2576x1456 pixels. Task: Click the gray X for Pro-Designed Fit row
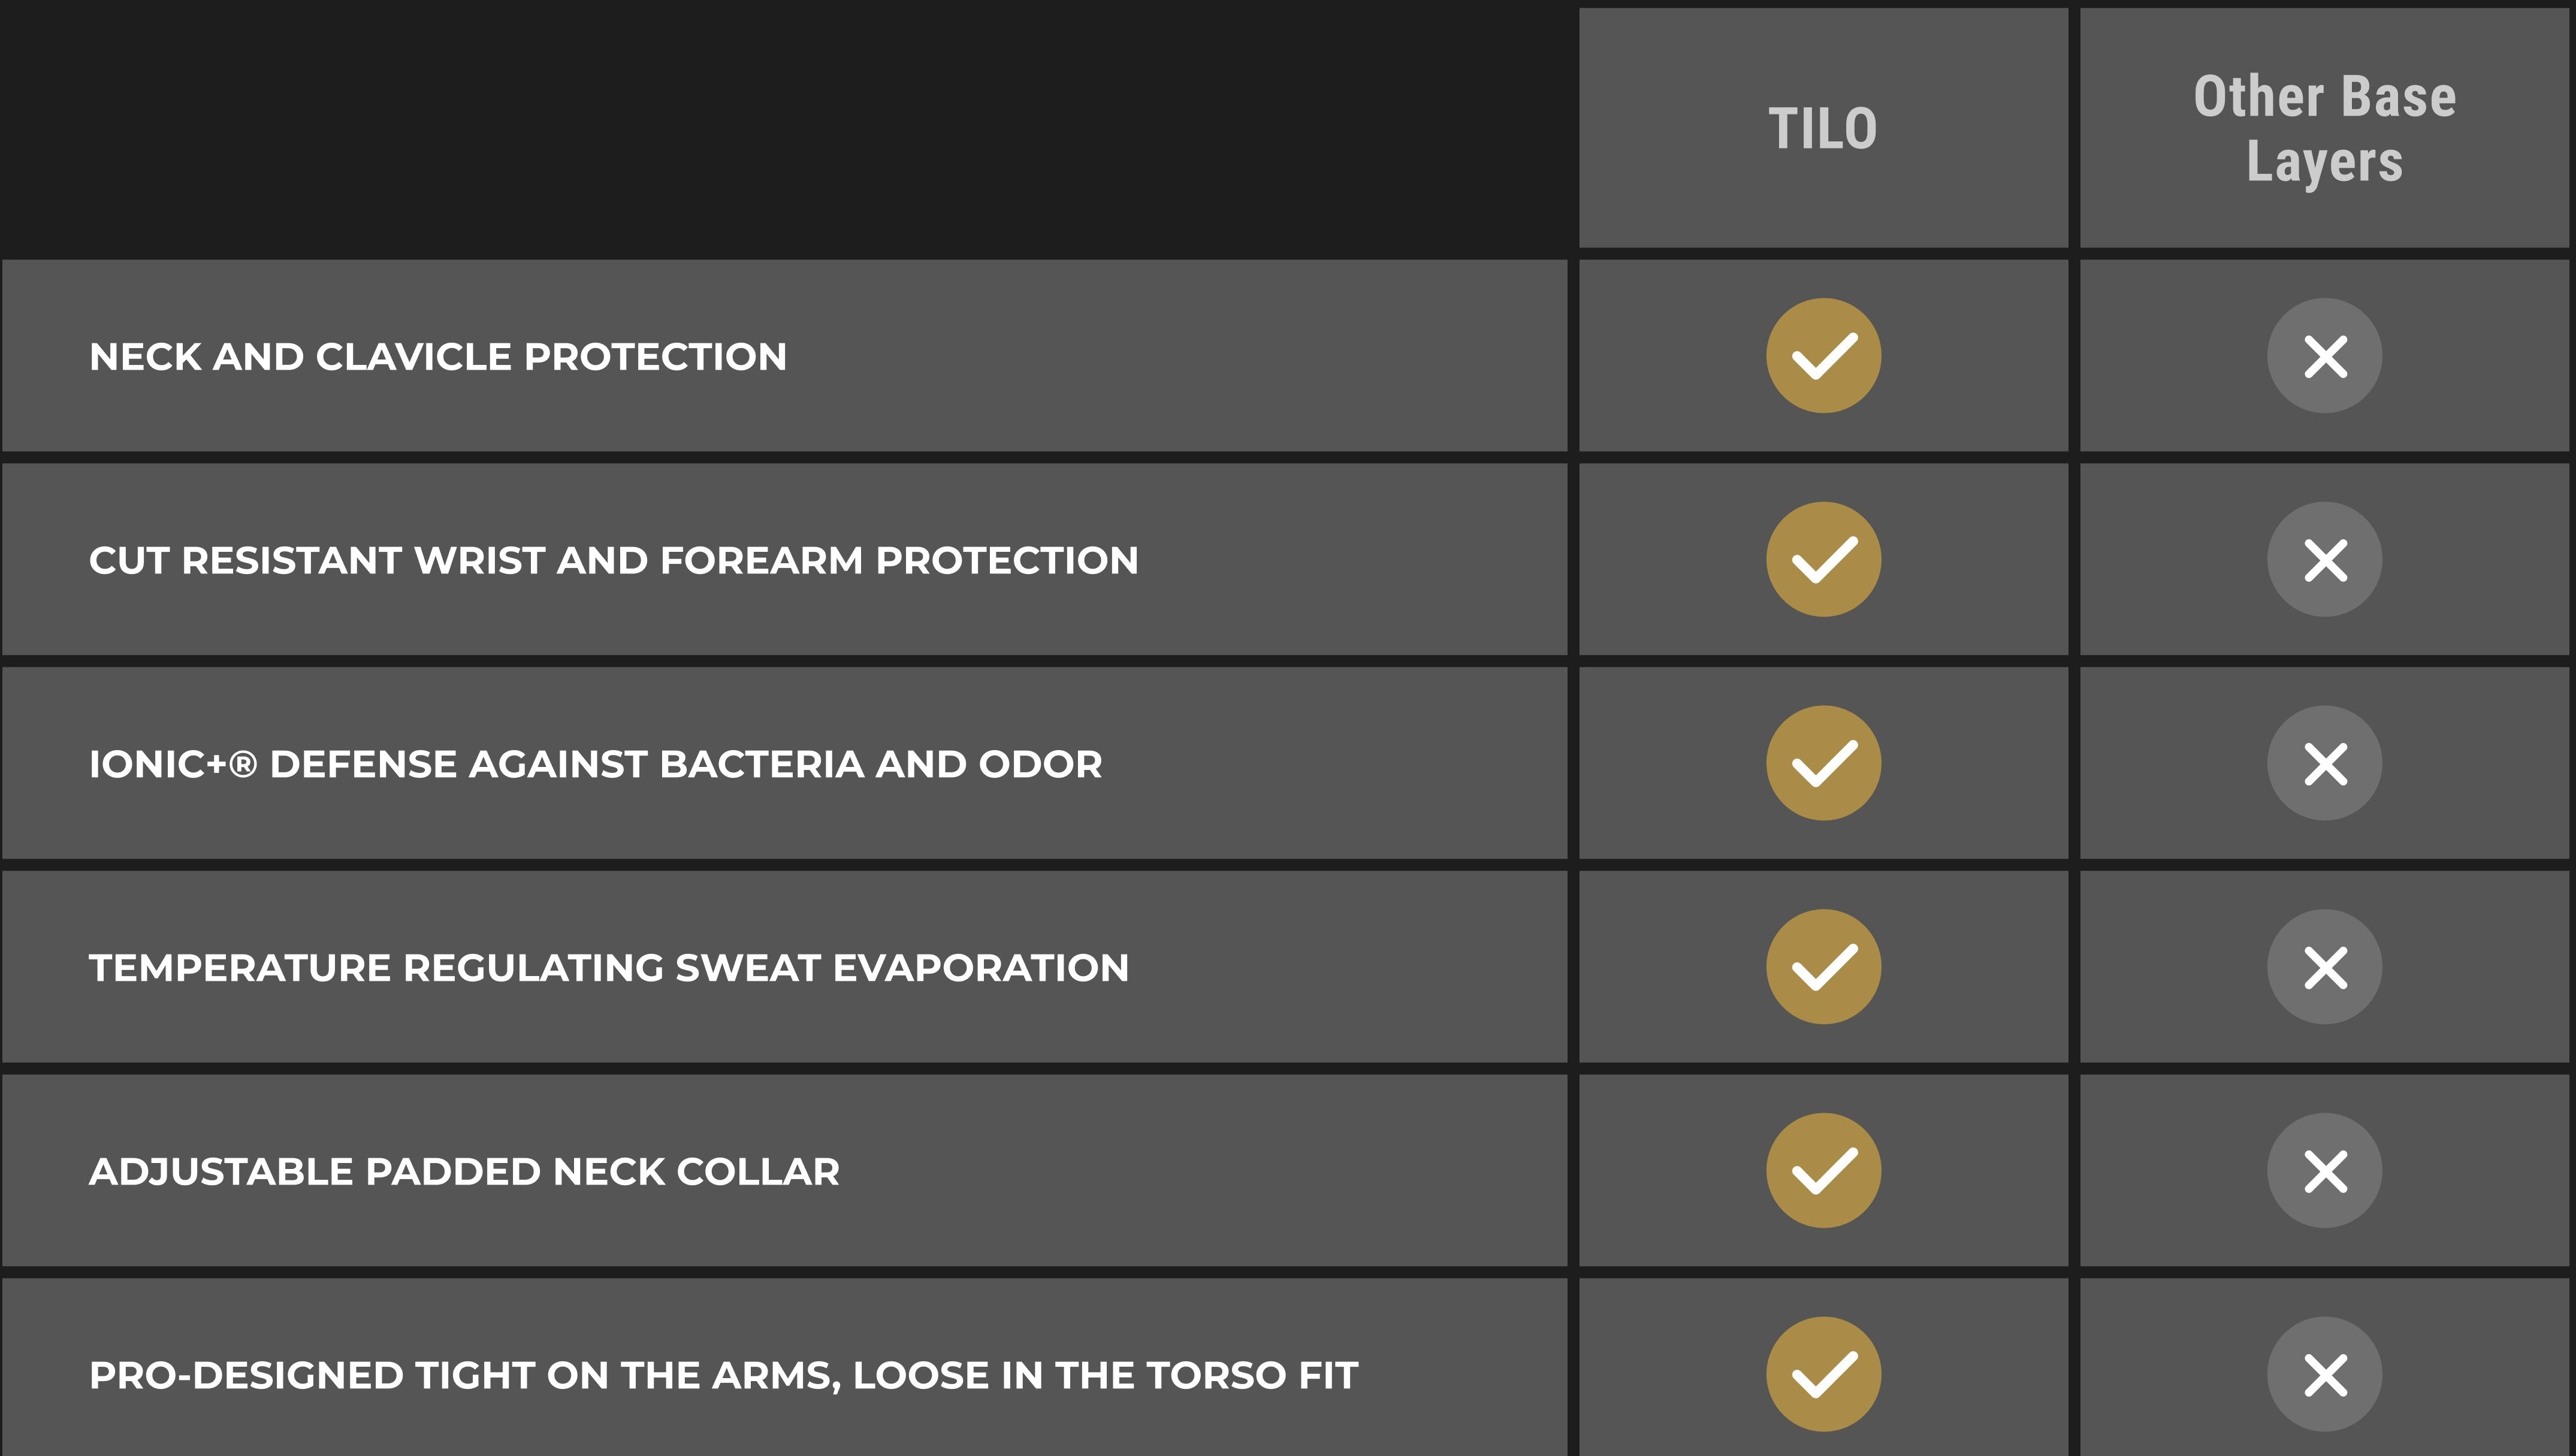[2324, 1375]
